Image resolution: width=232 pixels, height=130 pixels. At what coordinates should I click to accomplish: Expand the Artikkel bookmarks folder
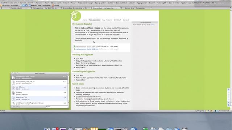(132, 3)
